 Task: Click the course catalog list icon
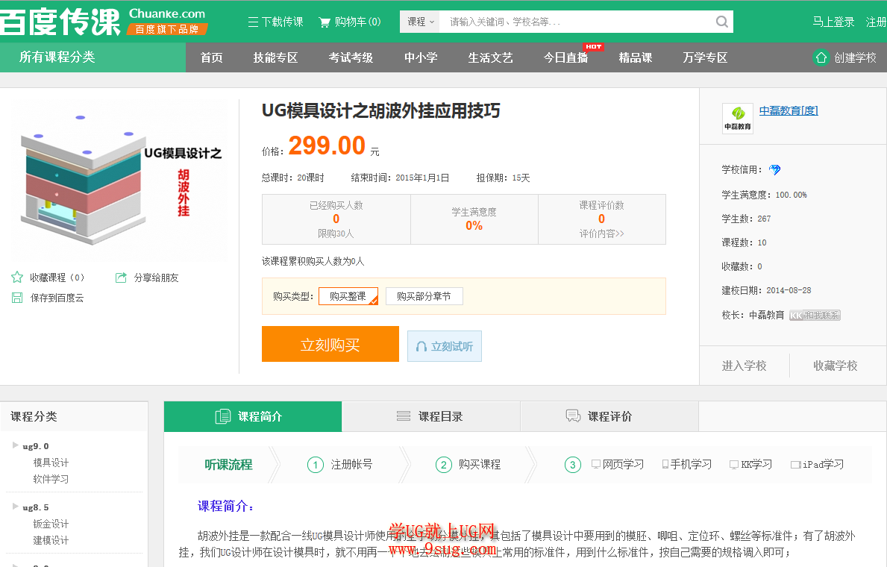(x=404, y=416)
